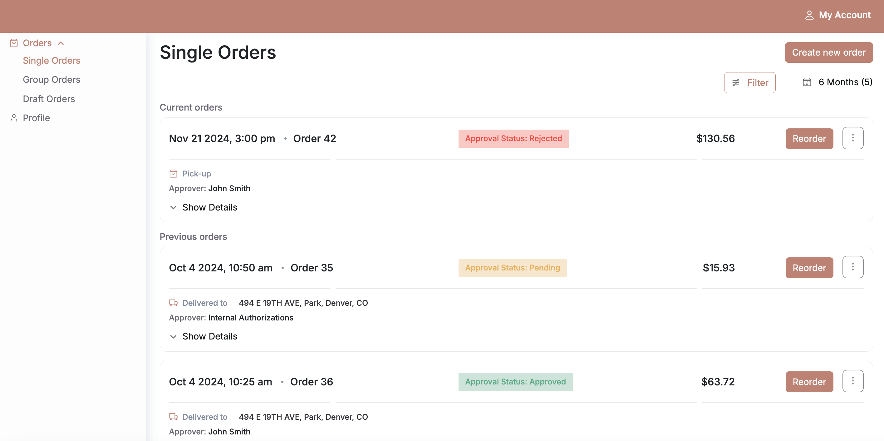The width and height of the screenshot is (884, 441).
Task: Click the $63.72 total
Action: pos(718,382)
